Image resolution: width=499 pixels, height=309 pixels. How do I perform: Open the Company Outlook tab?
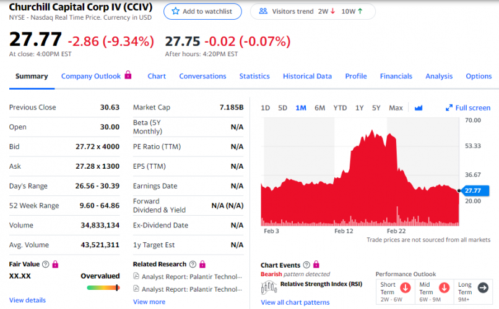tap(91, 76)
